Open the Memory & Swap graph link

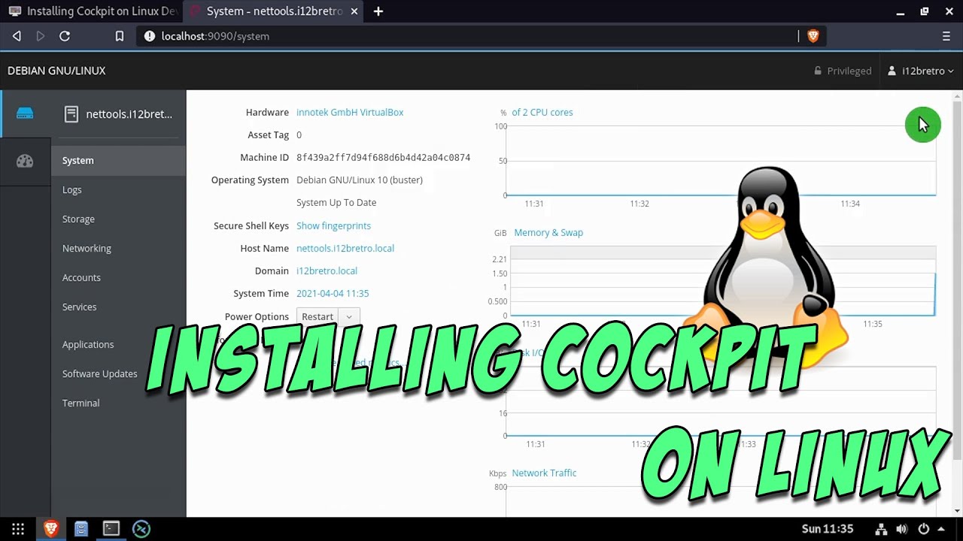pyautogui.click(x=548, y=232)
